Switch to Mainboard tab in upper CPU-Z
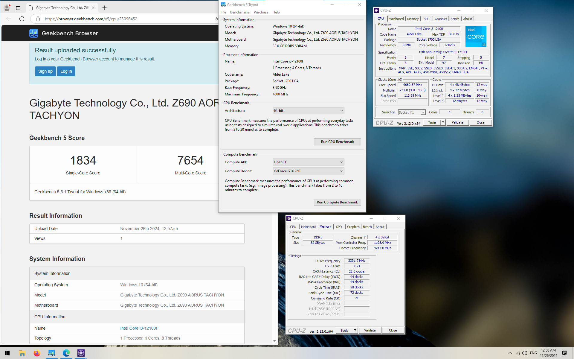 (396, 19)
